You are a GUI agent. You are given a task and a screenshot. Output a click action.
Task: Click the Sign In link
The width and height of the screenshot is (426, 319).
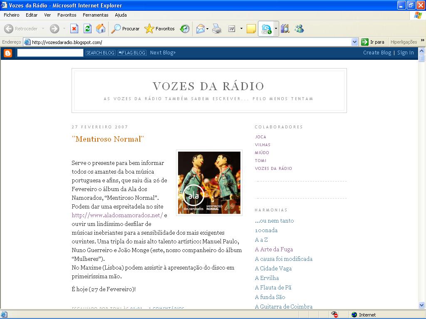click(405, 53)
